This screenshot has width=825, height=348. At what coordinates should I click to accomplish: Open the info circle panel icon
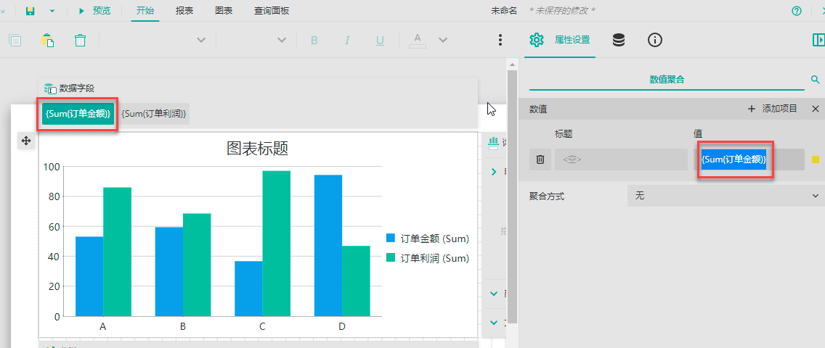[x=654, y=41]
